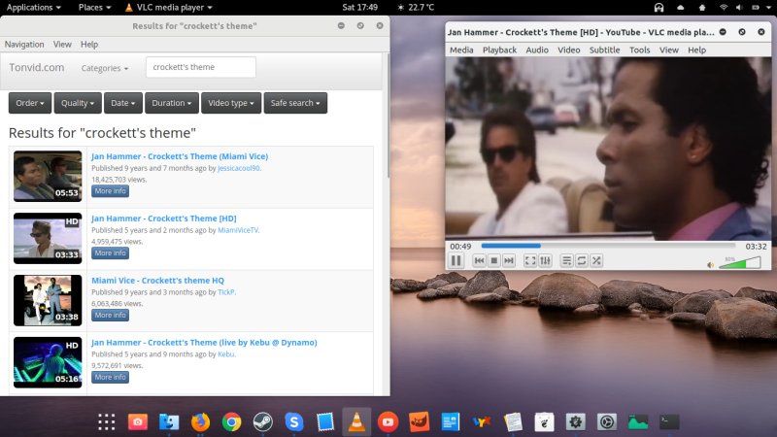Image resolution: width=777 pixels, height=437 pixels.
Task: Skip to next media track
Action: click(508, 261)
